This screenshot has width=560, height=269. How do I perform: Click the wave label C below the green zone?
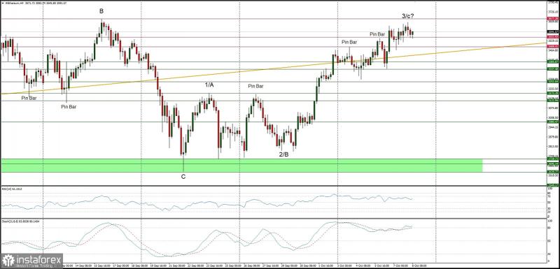[x=183, y=176]
